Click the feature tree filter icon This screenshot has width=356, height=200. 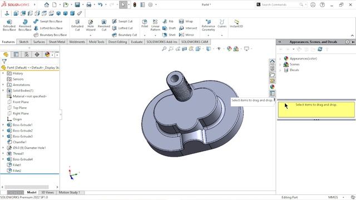tap(4, 61)
